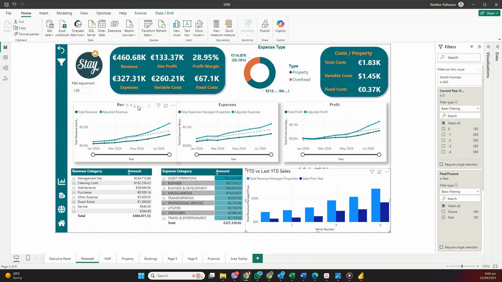Open the Insert ribbon tab
This screenshot has height=282, width=502.
(44, 13)
